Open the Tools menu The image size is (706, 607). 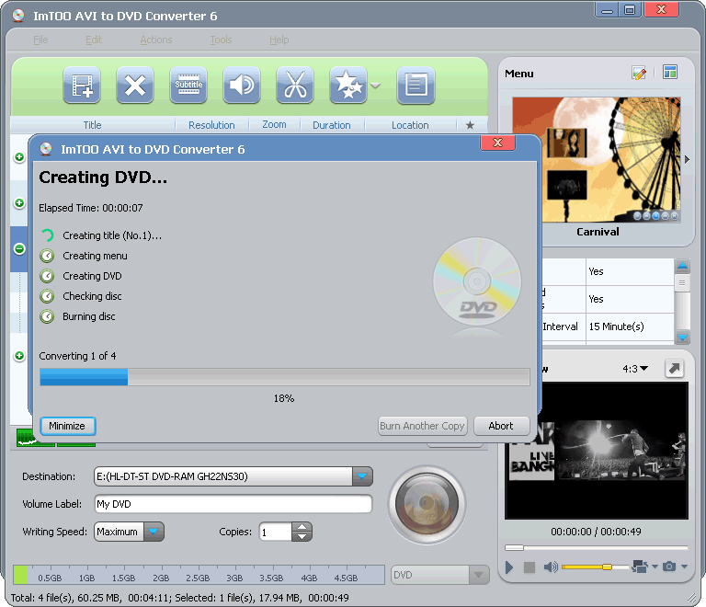click(221, 40)
